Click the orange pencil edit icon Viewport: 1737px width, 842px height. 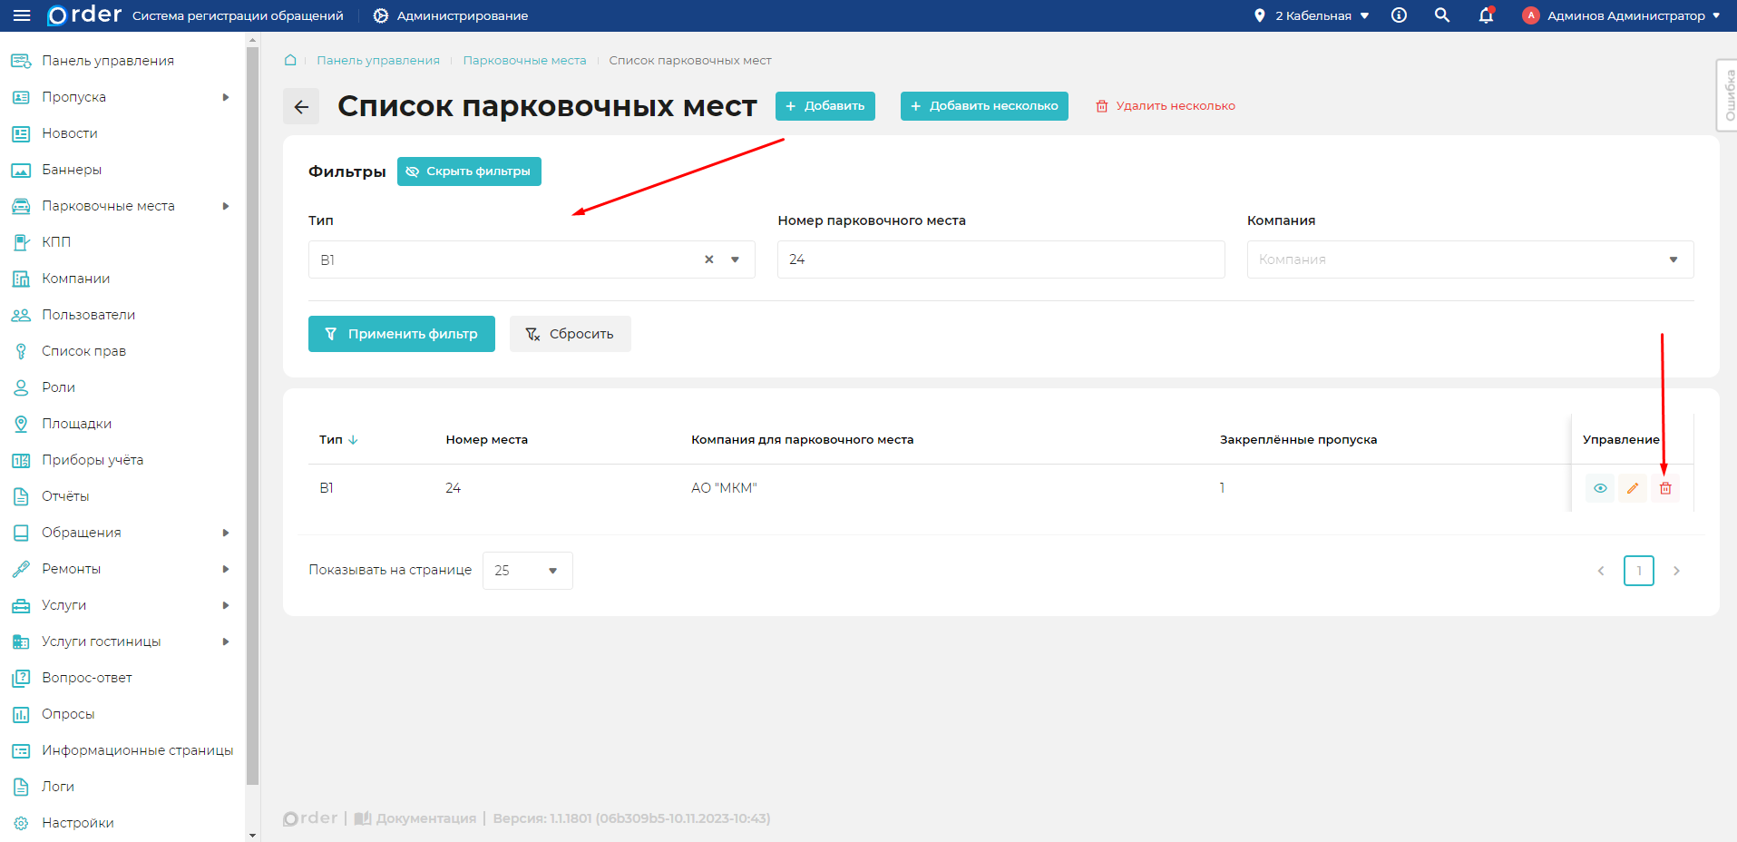1633,488
